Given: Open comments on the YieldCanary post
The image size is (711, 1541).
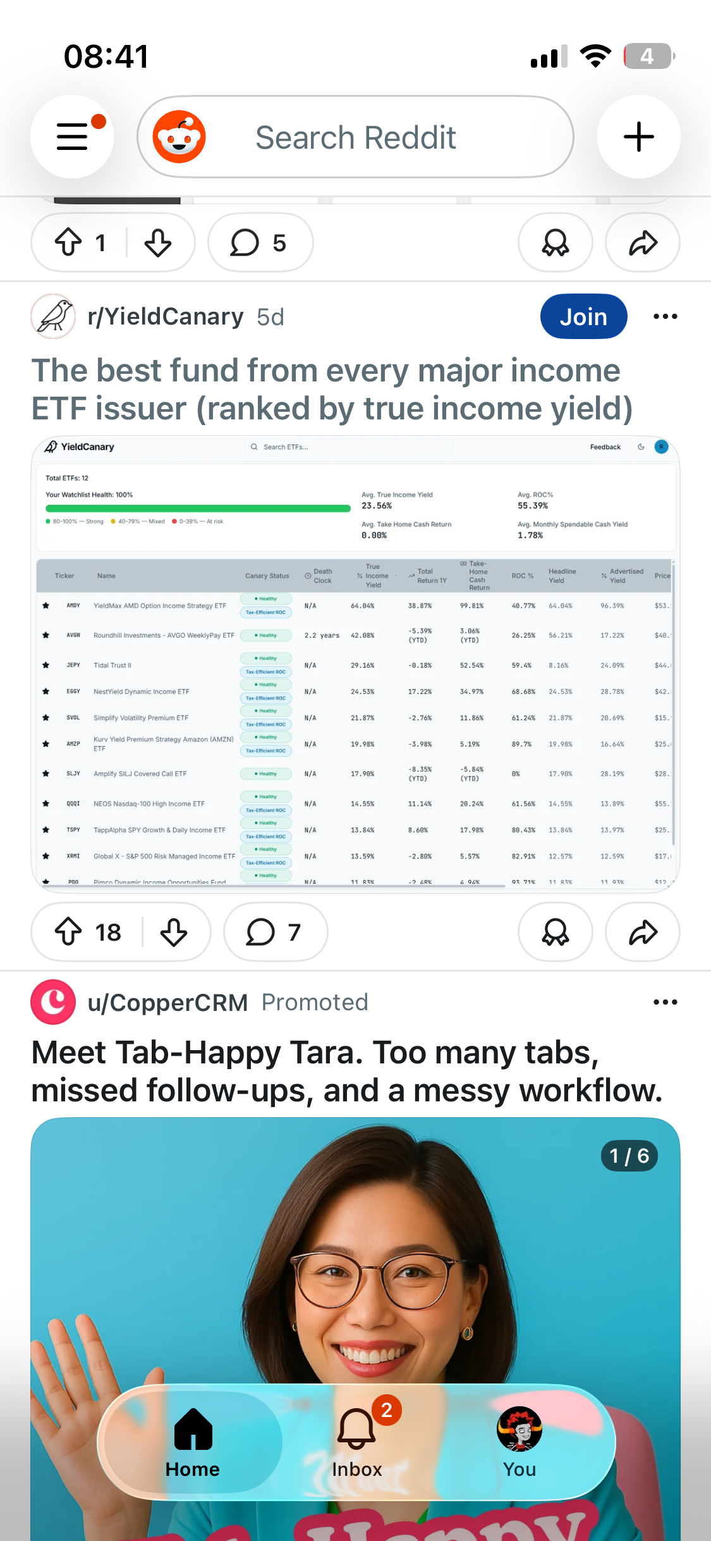Looking at the screenshot, I should (x=276, y=932).
